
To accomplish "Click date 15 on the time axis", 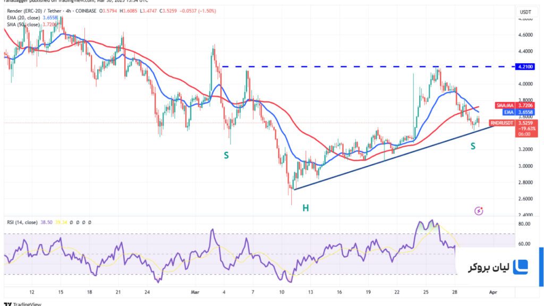I will click(x=61, y=292).
